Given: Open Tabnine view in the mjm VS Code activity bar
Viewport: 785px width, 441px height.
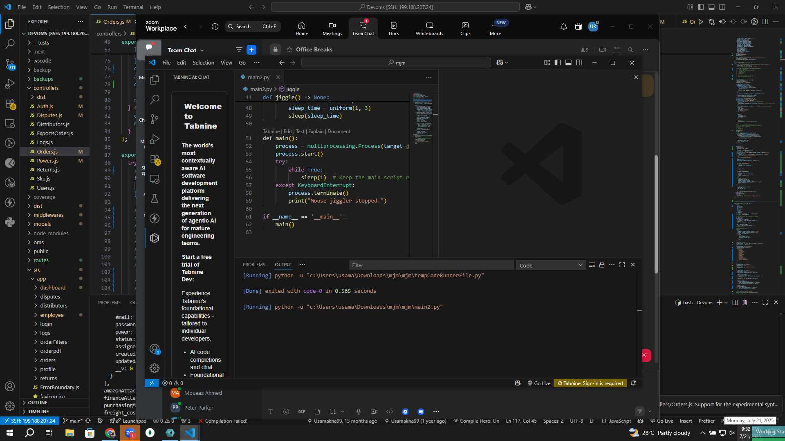Looking at the screenshot, I should (x=155, y=238).
